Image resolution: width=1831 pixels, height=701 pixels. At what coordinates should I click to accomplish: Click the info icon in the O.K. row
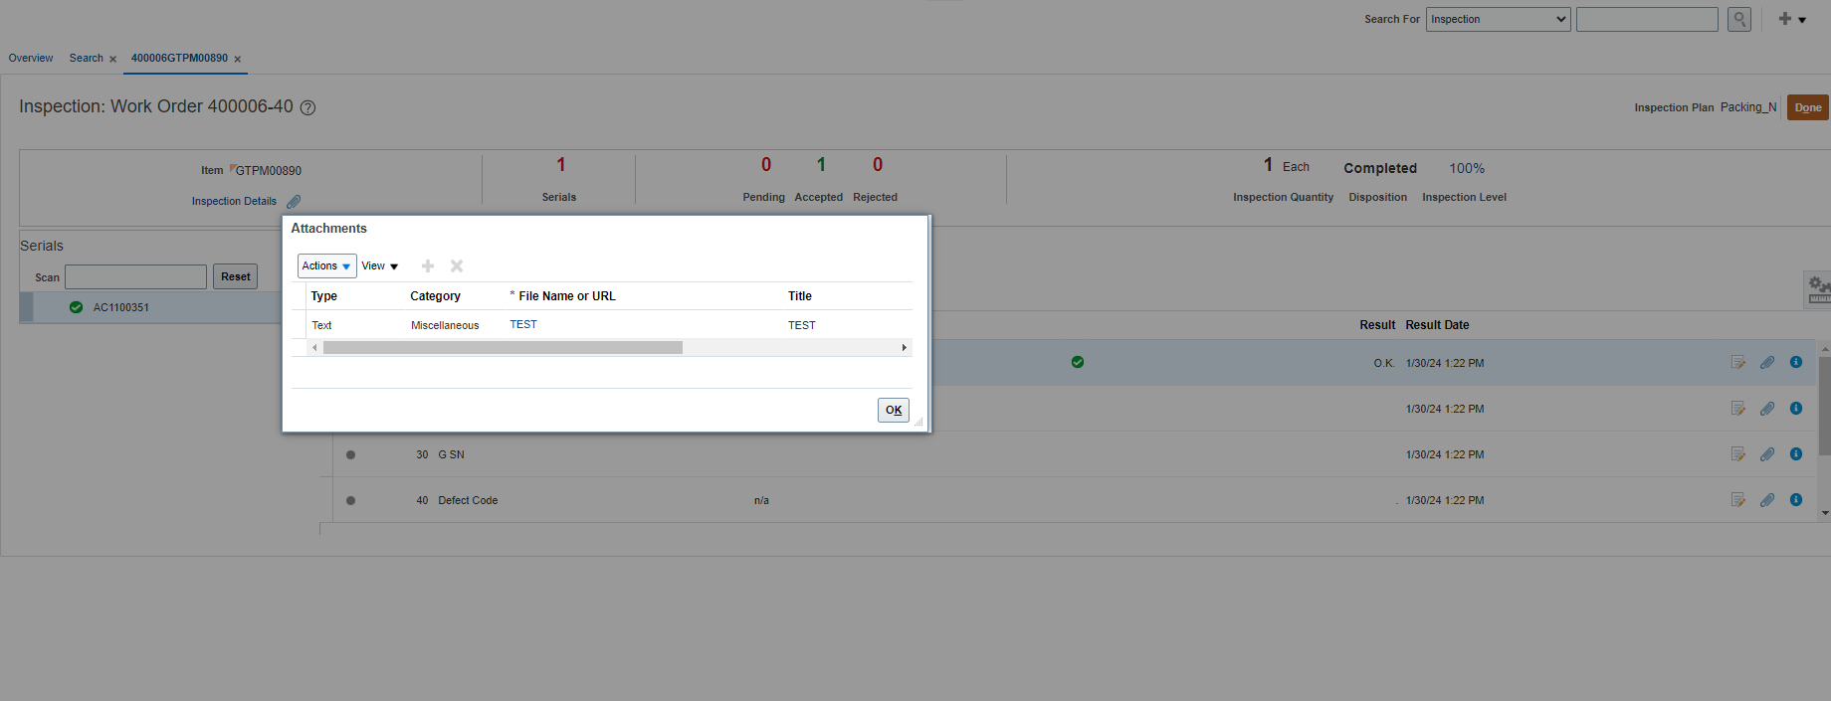click(x=1796, y=362)
